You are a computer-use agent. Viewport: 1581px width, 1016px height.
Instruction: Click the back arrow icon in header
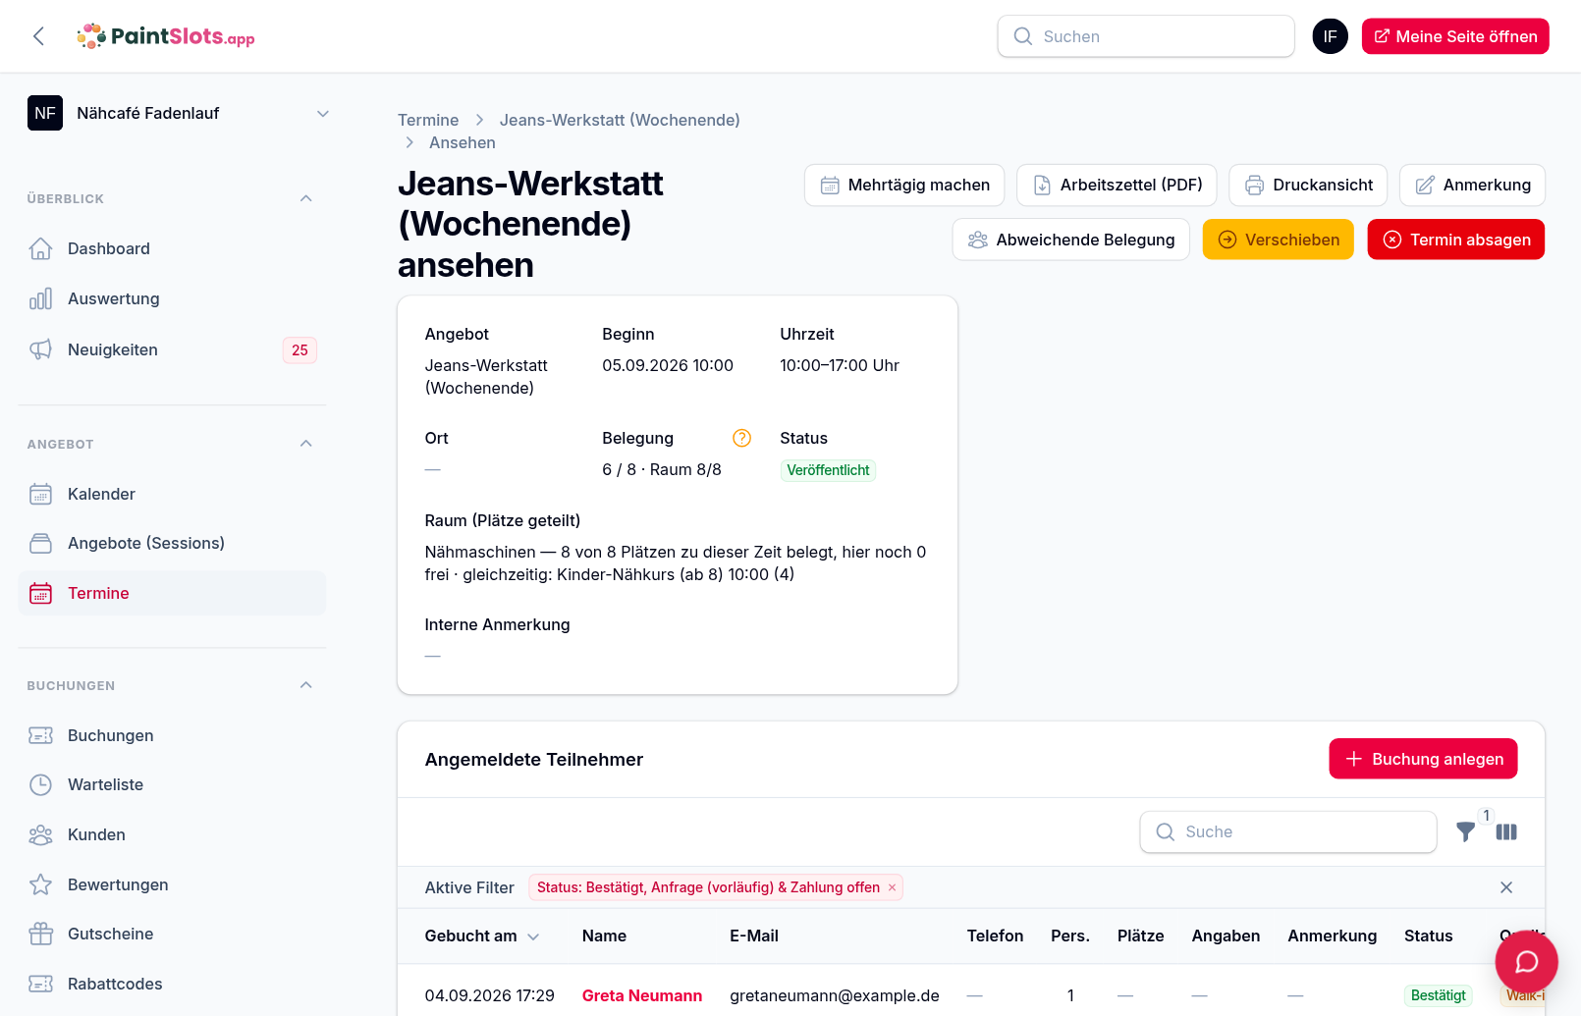point(39,36)
